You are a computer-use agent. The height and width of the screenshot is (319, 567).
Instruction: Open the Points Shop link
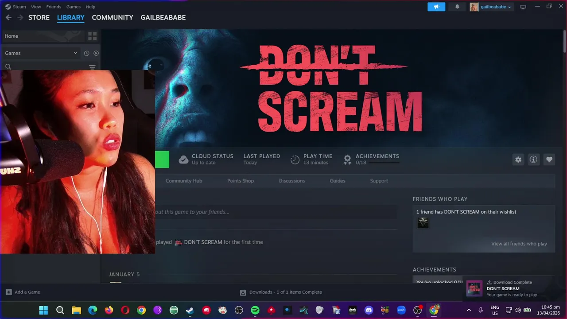pos(241,181)
